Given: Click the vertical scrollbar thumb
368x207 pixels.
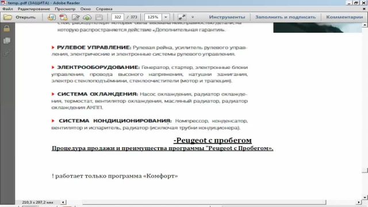Looking at the screenshot, I should coord(365,170).
